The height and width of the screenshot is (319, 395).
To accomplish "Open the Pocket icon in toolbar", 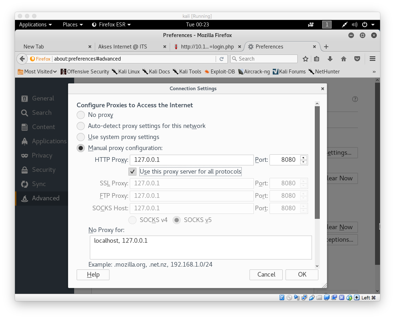I will tap(357, 59).
